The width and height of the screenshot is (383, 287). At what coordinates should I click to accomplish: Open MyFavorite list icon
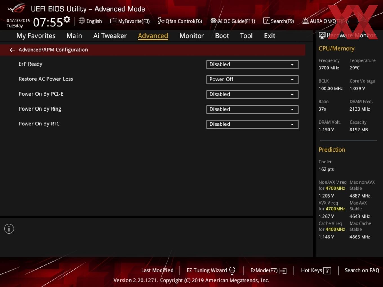tap(113, 21)
